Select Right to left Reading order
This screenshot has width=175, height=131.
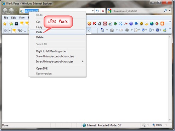[57, 51]
